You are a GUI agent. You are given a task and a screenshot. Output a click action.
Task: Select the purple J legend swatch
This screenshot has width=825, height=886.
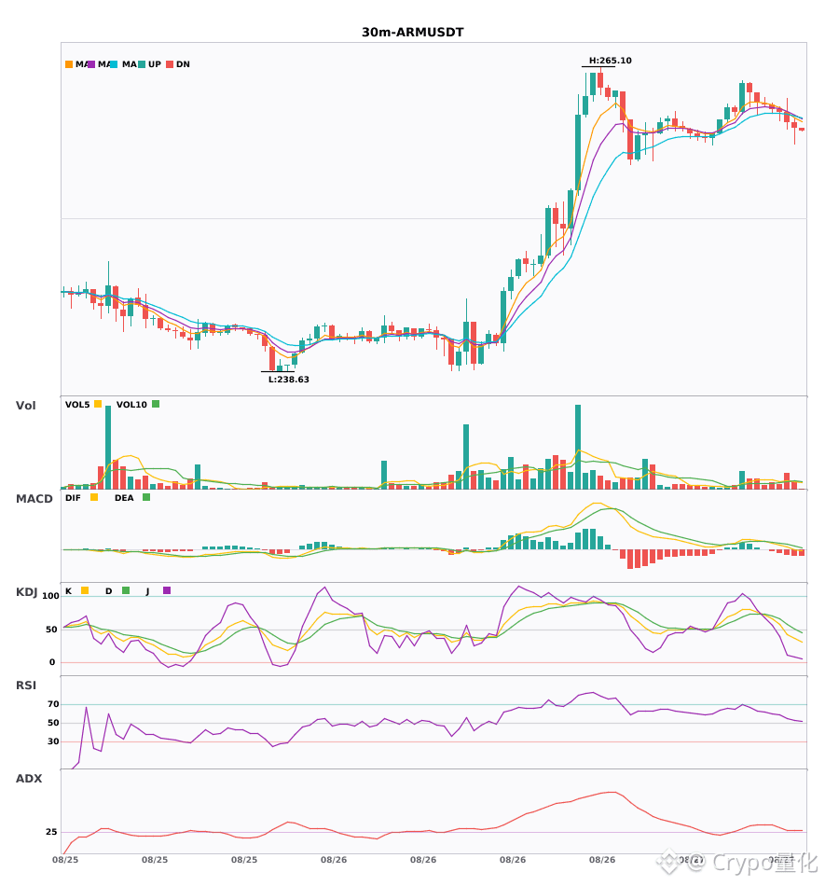167,590
